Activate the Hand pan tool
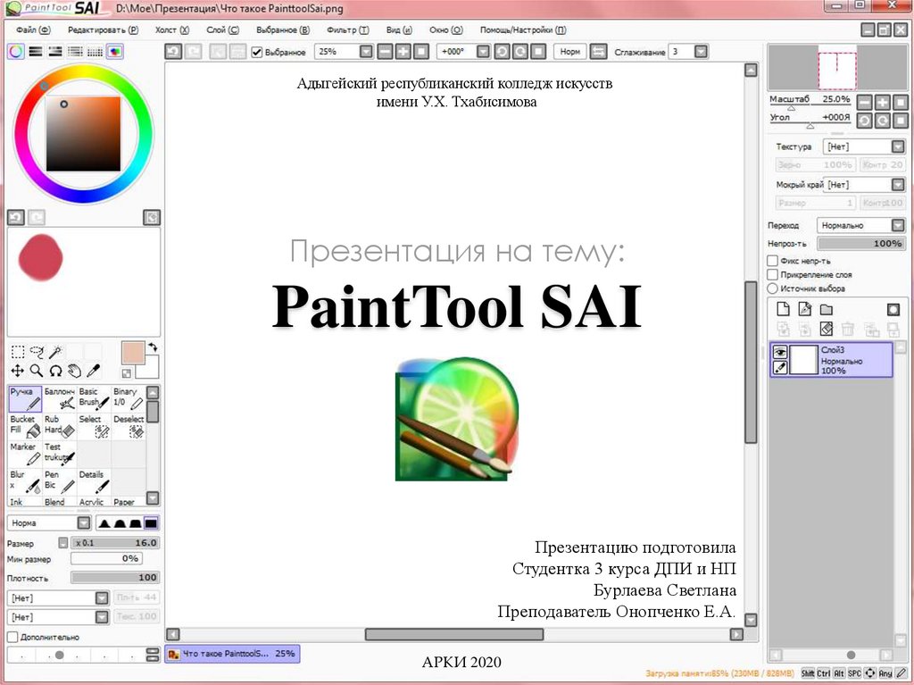Screen dimensions: 914x685 click(x=74, y=370)
